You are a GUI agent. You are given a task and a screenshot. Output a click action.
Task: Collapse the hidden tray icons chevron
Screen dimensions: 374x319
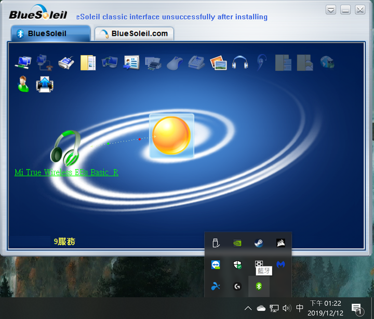tap(248, 308)
